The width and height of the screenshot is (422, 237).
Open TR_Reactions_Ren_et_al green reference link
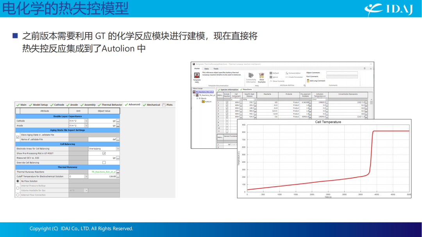coord(103,172)
